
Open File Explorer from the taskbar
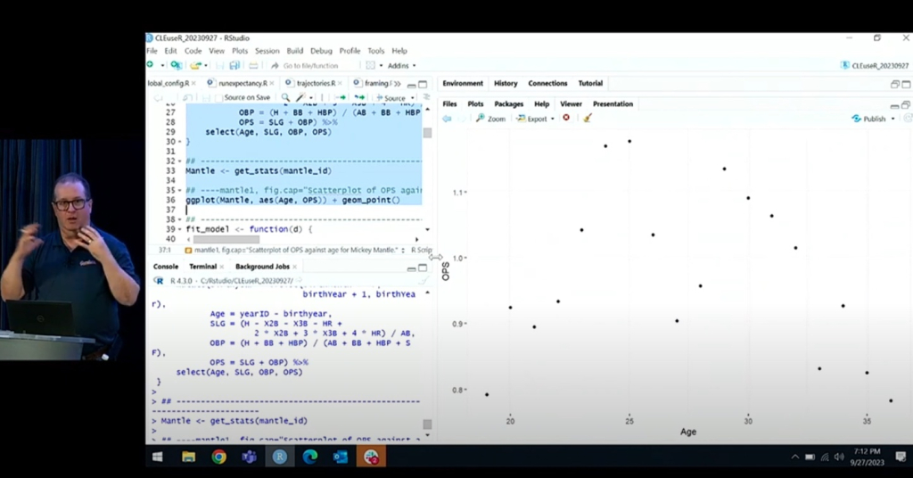point(189,457)
